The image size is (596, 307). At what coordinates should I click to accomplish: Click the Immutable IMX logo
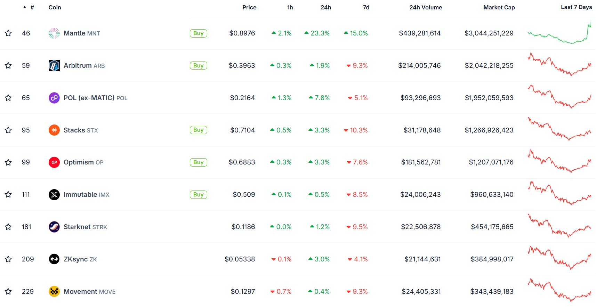click(x=54, y=194)
